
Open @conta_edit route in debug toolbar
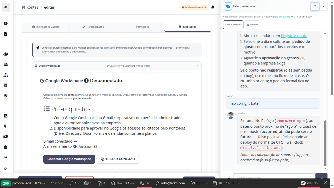[x=22, y=183]
